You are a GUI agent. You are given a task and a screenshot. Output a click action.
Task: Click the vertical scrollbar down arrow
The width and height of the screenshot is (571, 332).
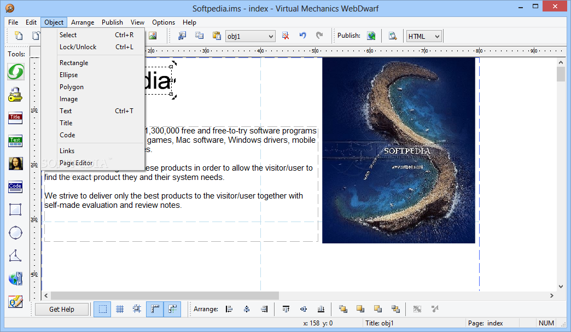[561, 287]
